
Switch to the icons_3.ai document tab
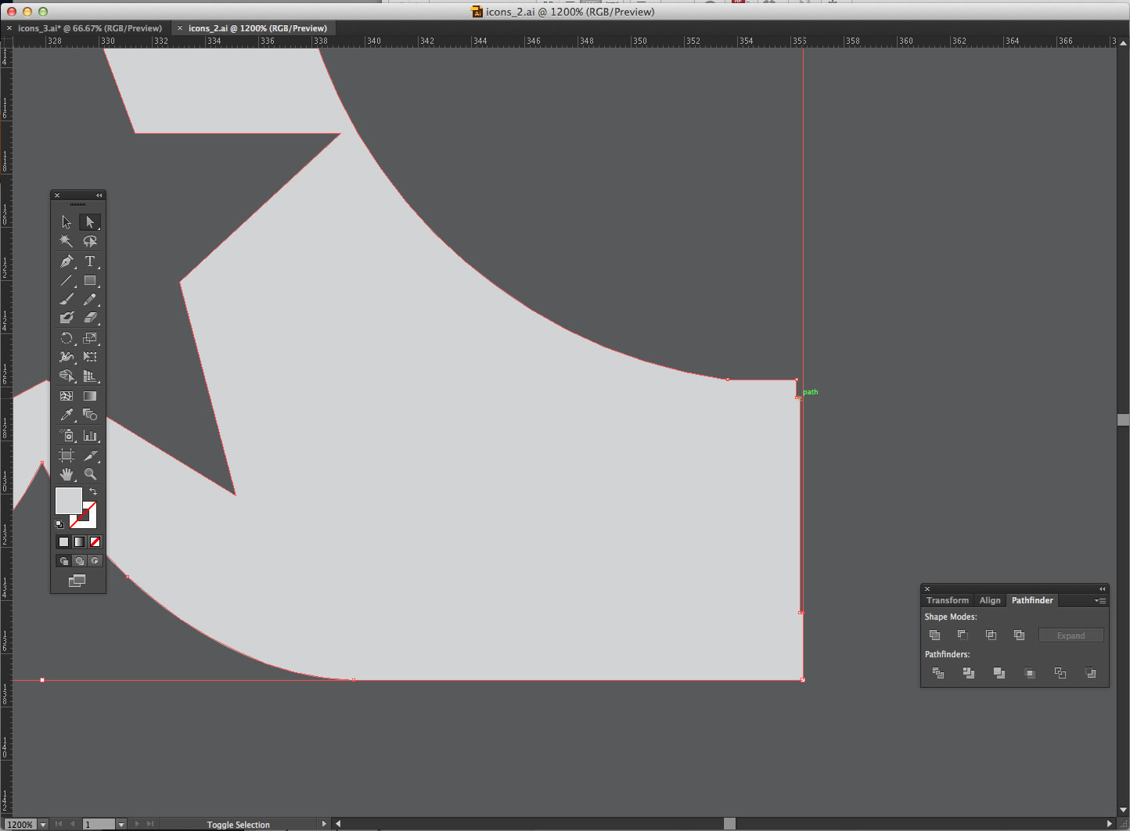88,28
